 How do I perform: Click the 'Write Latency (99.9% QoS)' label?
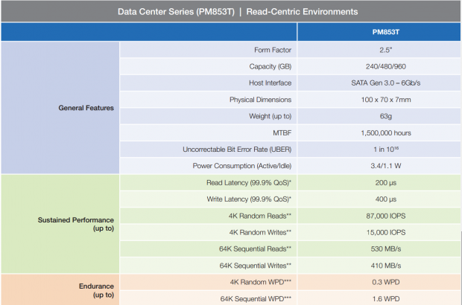click(249, 199)
